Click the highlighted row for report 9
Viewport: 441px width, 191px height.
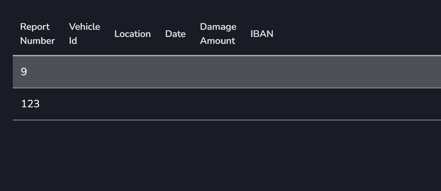[x=227, y=72]
